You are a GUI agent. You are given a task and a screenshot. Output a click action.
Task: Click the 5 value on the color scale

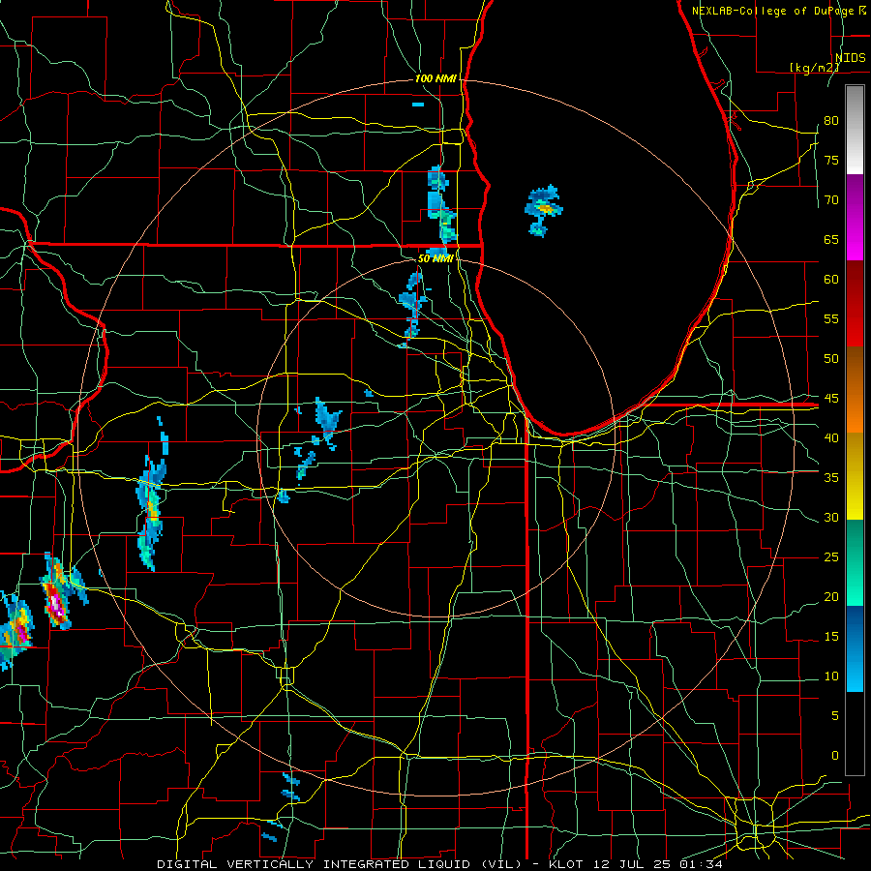coord(835,716)
